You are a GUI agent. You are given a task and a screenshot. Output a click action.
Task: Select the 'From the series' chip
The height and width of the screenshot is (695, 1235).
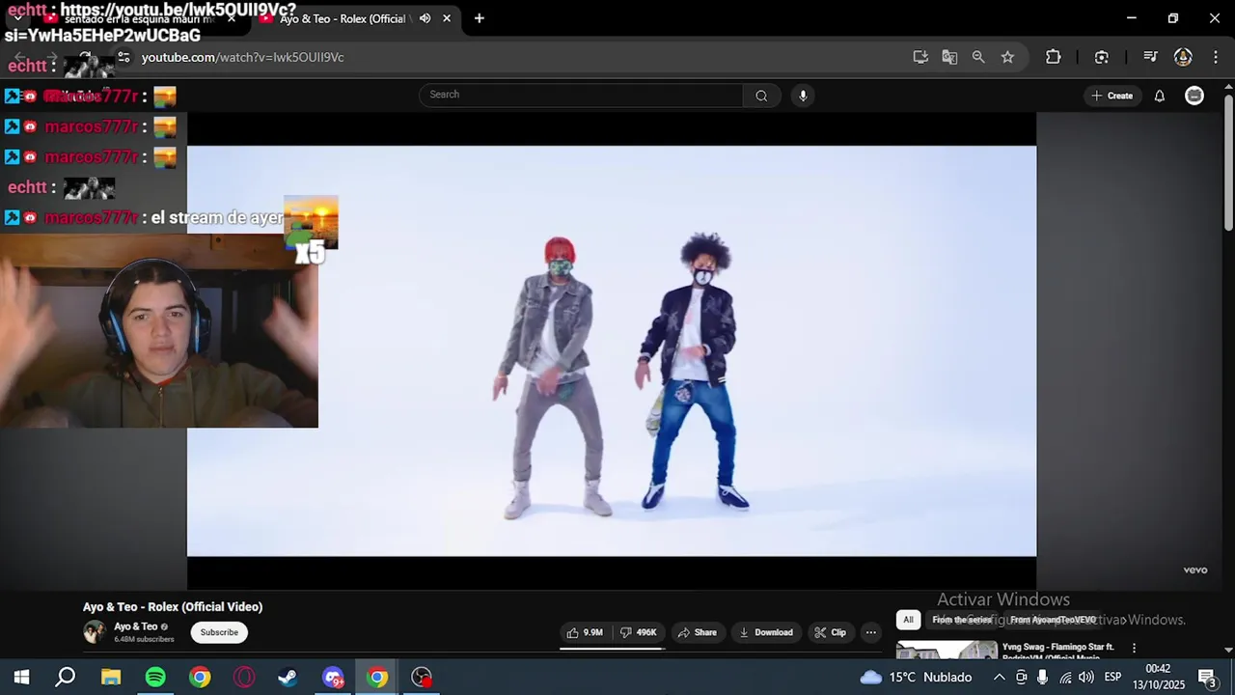click(962, 620)
